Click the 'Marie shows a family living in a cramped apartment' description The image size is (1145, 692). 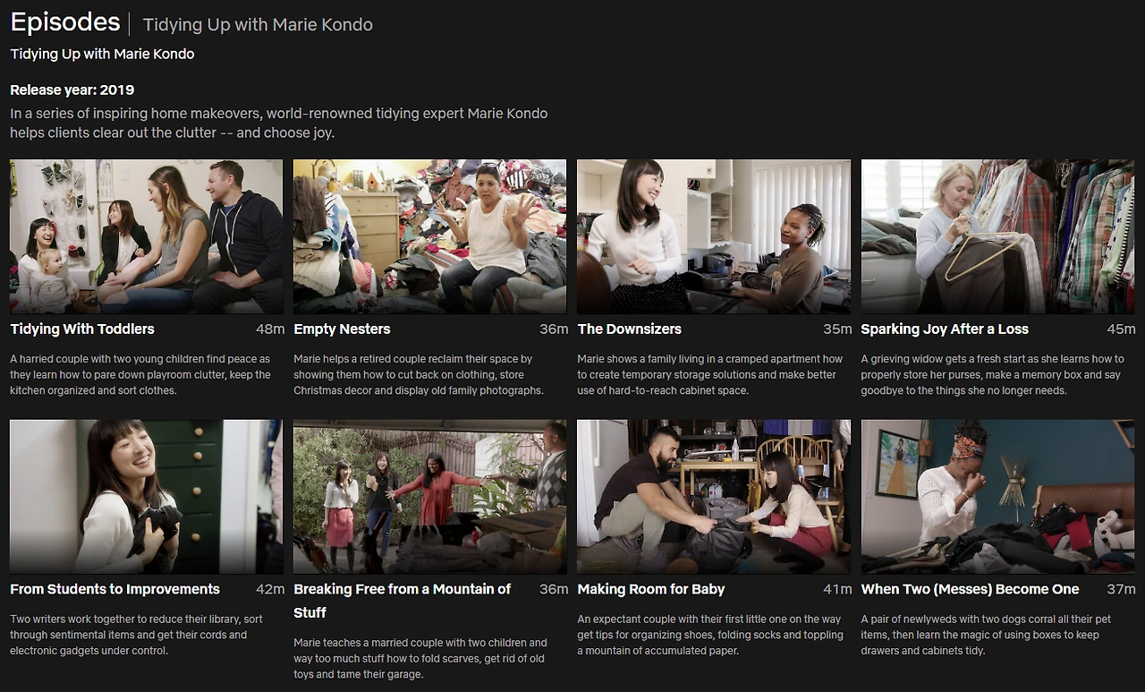(x=710, y=374)
